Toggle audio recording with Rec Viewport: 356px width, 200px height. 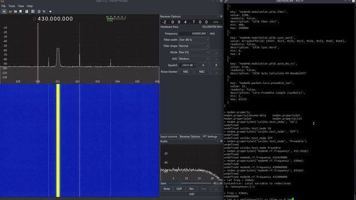click(x=191, y=189)
